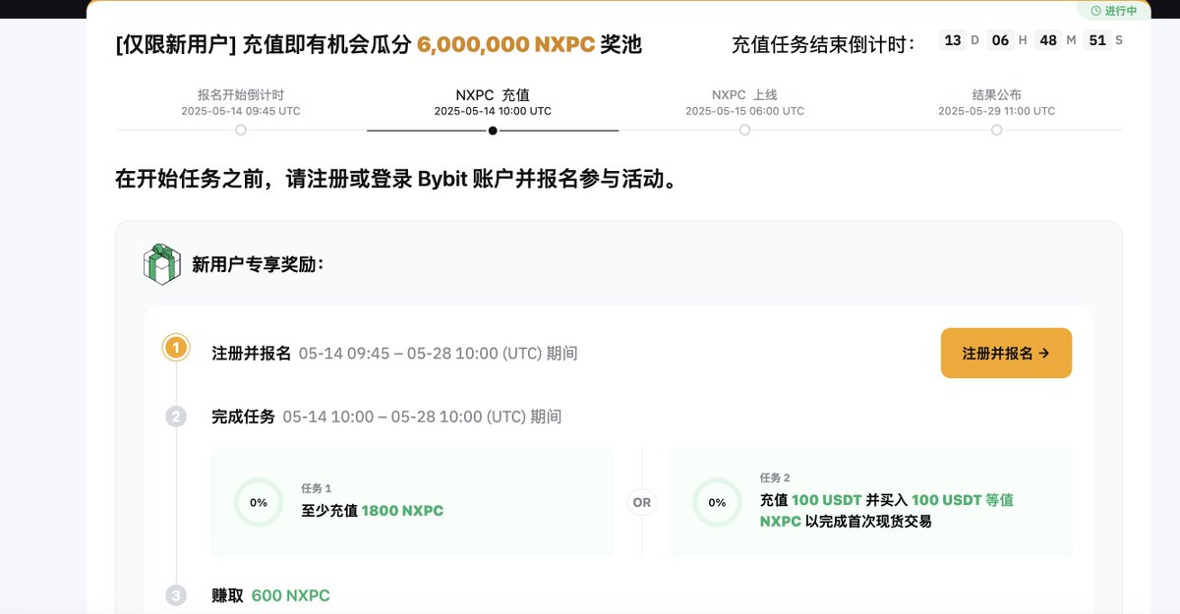Click the 2025-05-14 10:00 UTC date
This screenshot has height=614, width=1180.
click(x=493, y=111)
